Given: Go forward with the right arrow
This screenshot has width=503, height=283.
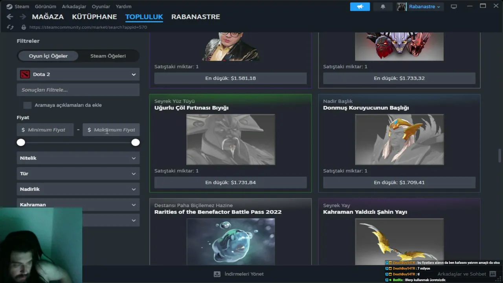Looking at the screenshot, I should tap(23, 17).
